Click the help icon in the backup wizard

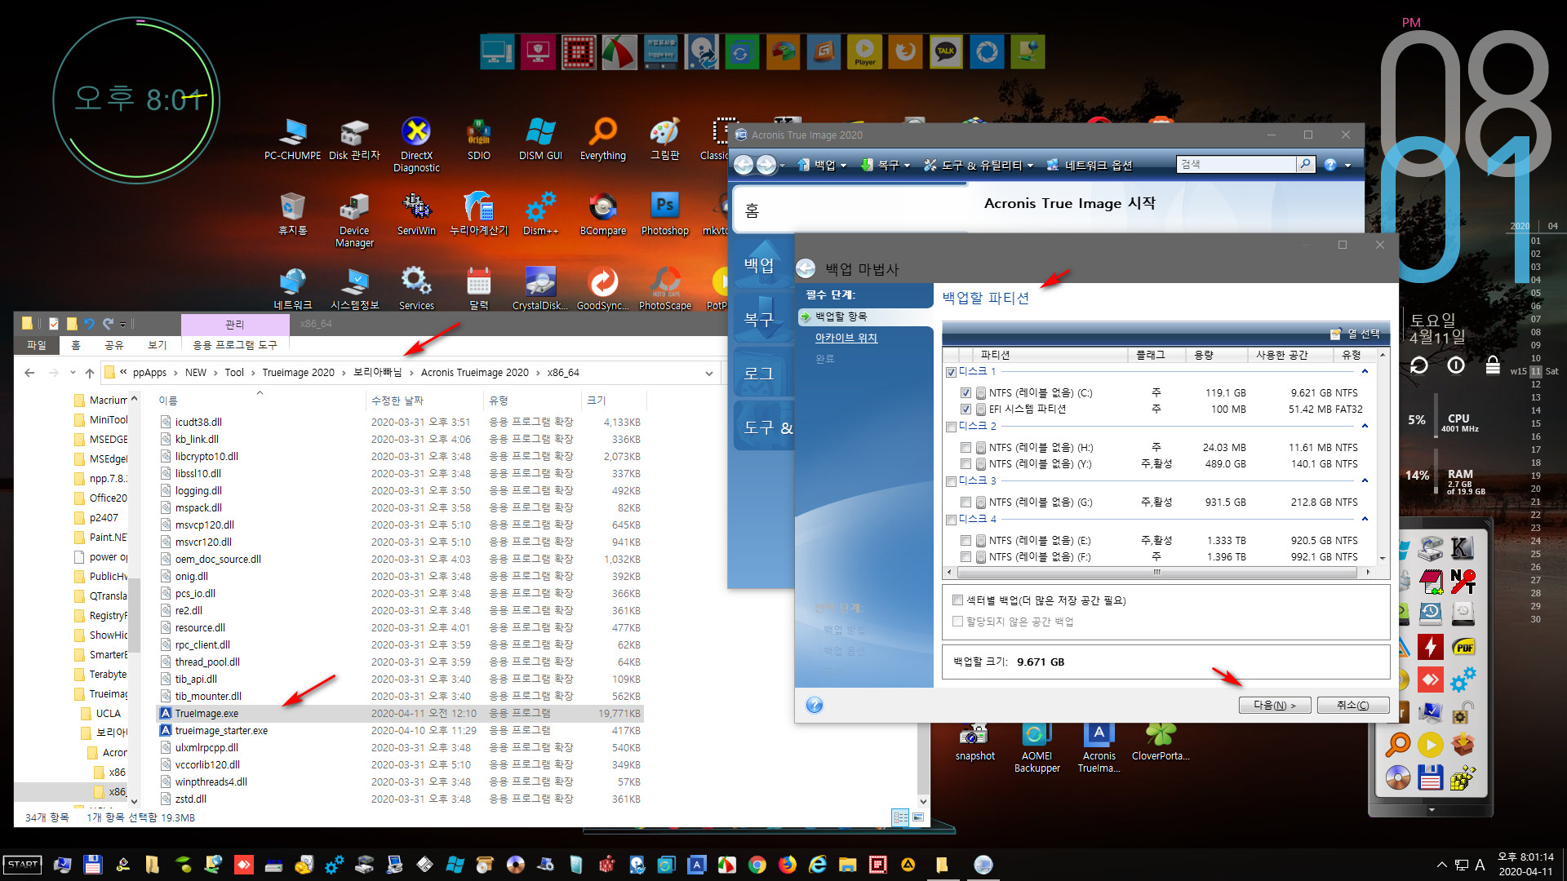click(x=815, y=705)
